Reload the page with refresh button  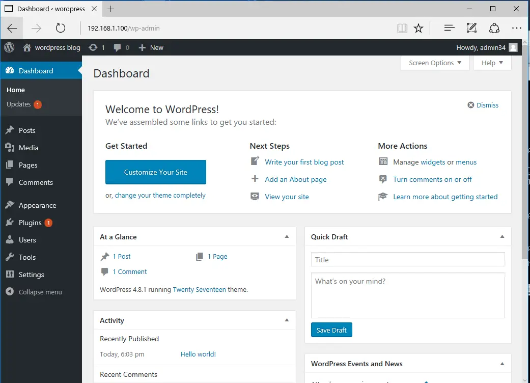point(61,28)
